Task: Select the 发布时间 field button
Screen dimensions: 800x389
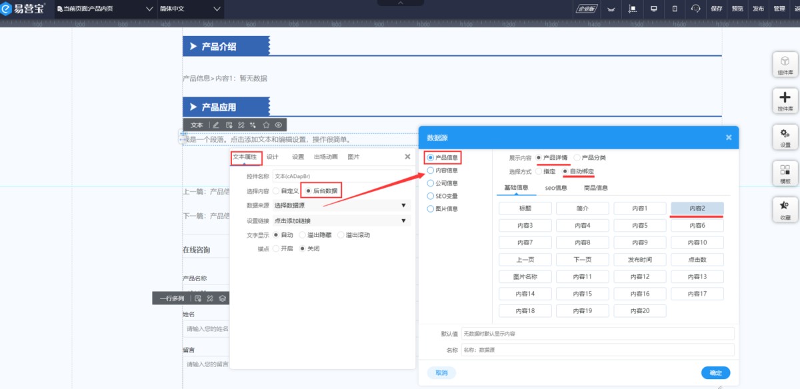Action: [x=639, y=259]
